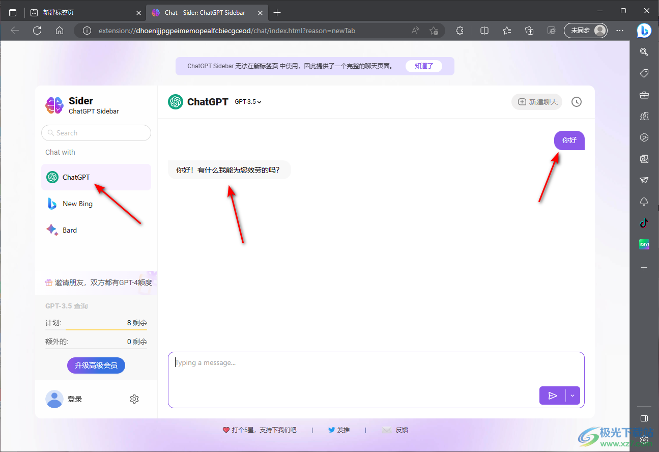The width and height of the screenshot is (659, 452).
Task: View site information icon
Action: (87, 31)
